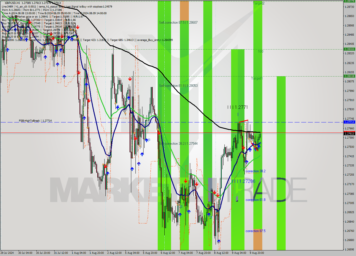356x256 pixels.
Task: Click the '1 Aug 20:00' time axis label
Action: (97, 253)
